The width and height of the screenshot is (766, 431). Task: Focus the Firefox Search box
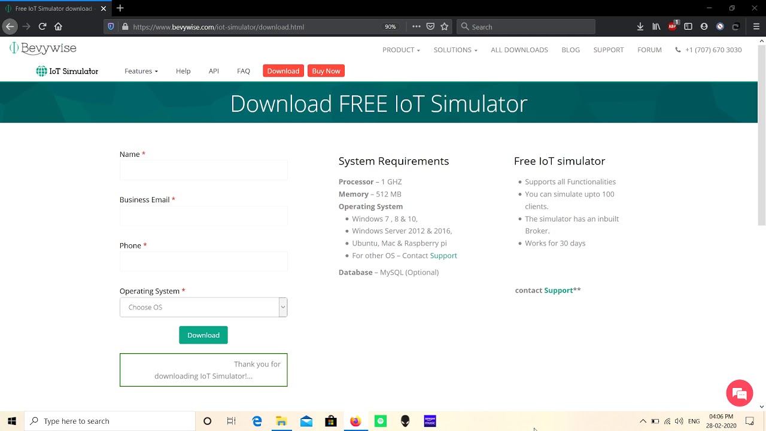coord(526,27)
